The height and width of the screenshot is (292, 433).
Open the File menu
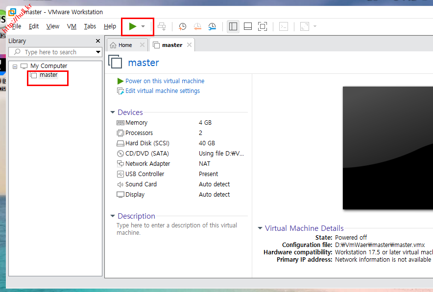click(x=17, y=26)
